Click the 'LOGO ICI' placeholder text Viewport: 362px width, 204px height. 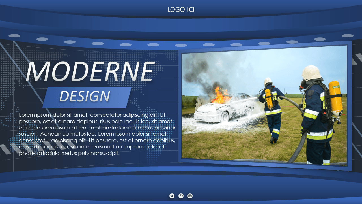point(181,10)
